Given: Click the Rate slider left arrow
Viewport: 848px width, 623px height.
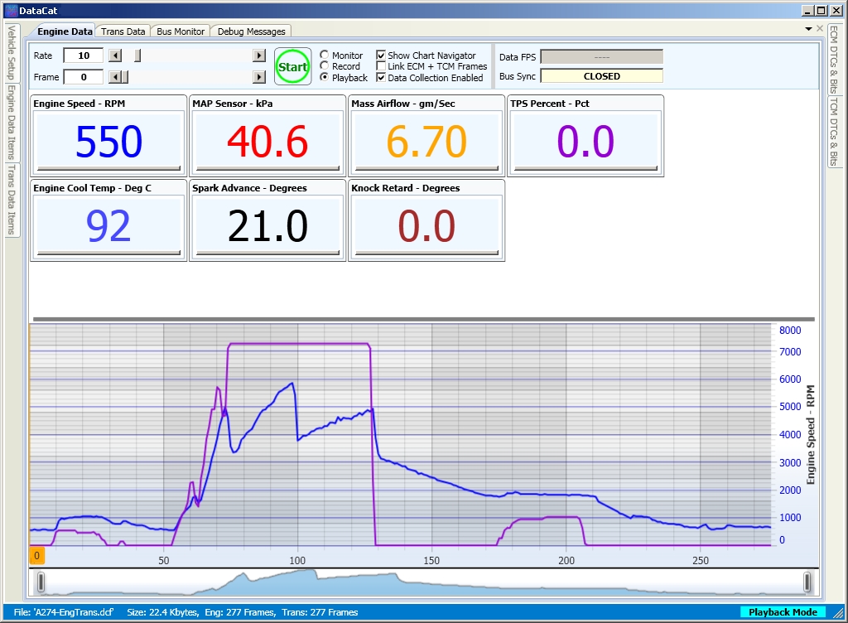Looking at the screenshot, I should (x=115, y=56).
